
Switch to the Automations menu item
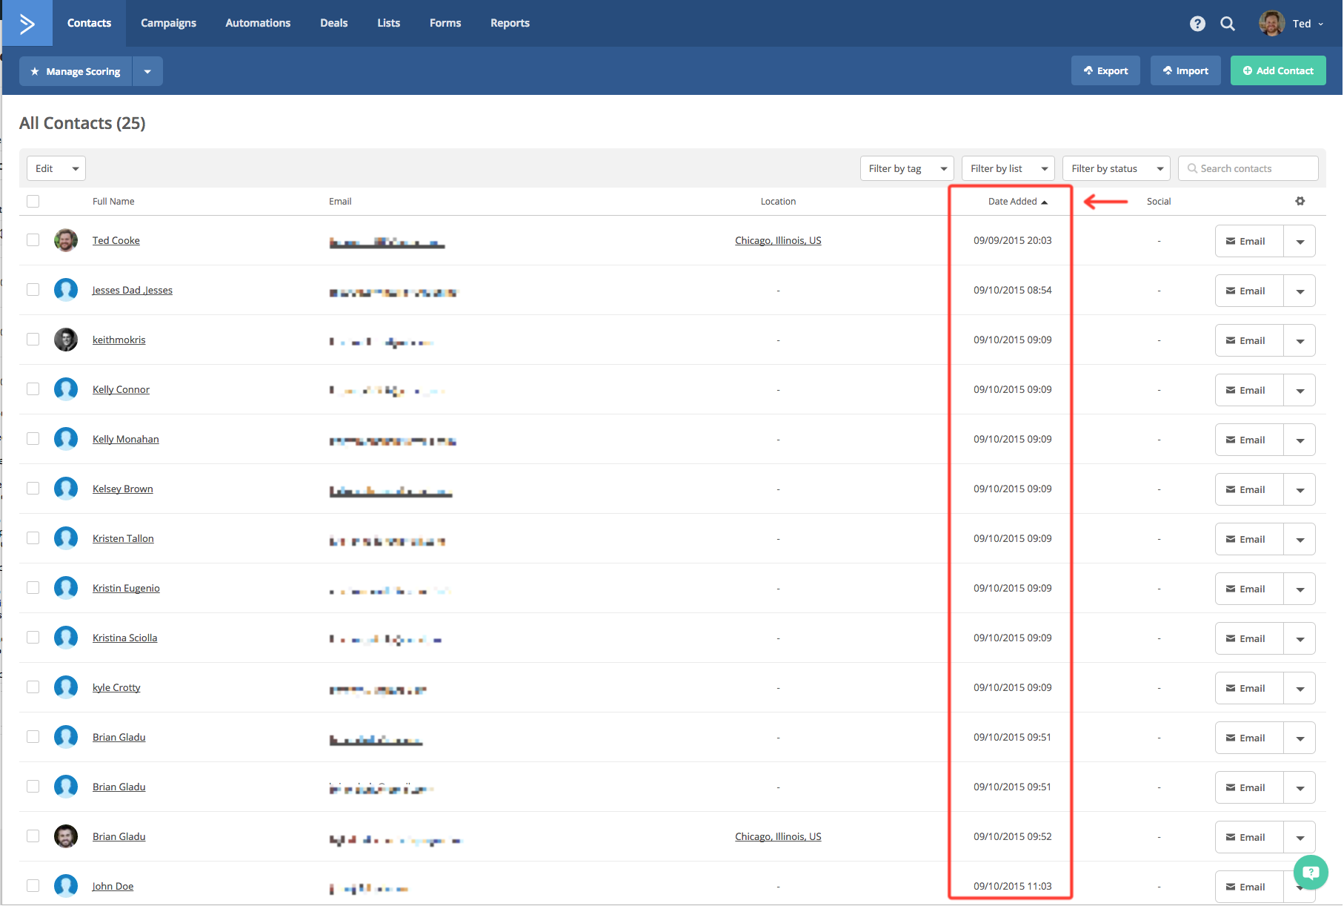point(258,23)
